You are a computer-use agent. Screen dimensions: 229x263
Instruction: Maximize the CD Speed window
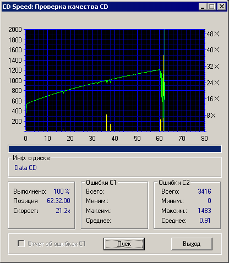click(212, 7)
